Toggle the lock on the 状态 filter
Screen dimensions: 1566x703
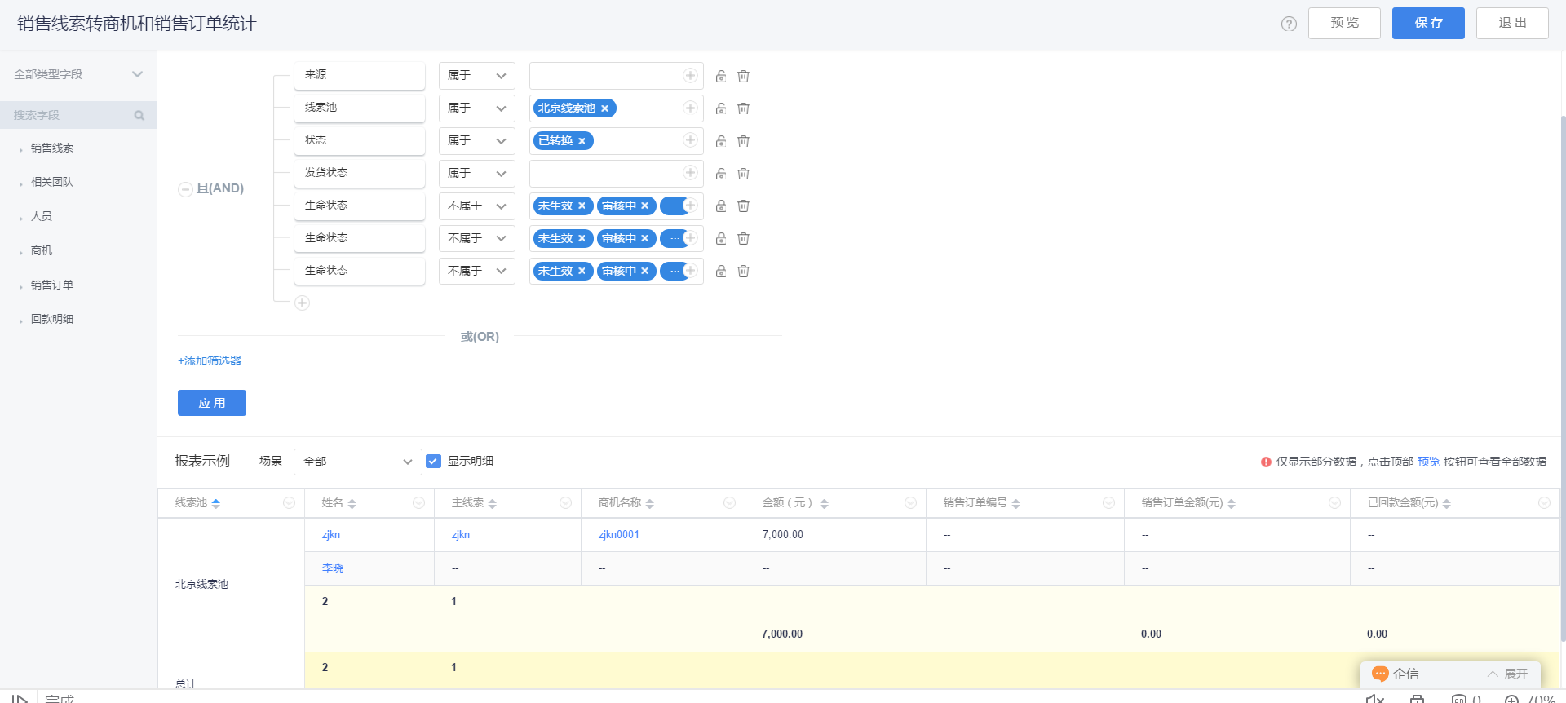[x=721, y=141]
